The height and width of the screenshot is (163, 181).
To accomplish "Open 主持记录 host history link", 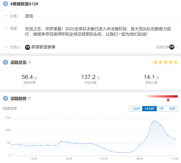I will [163, 47].
